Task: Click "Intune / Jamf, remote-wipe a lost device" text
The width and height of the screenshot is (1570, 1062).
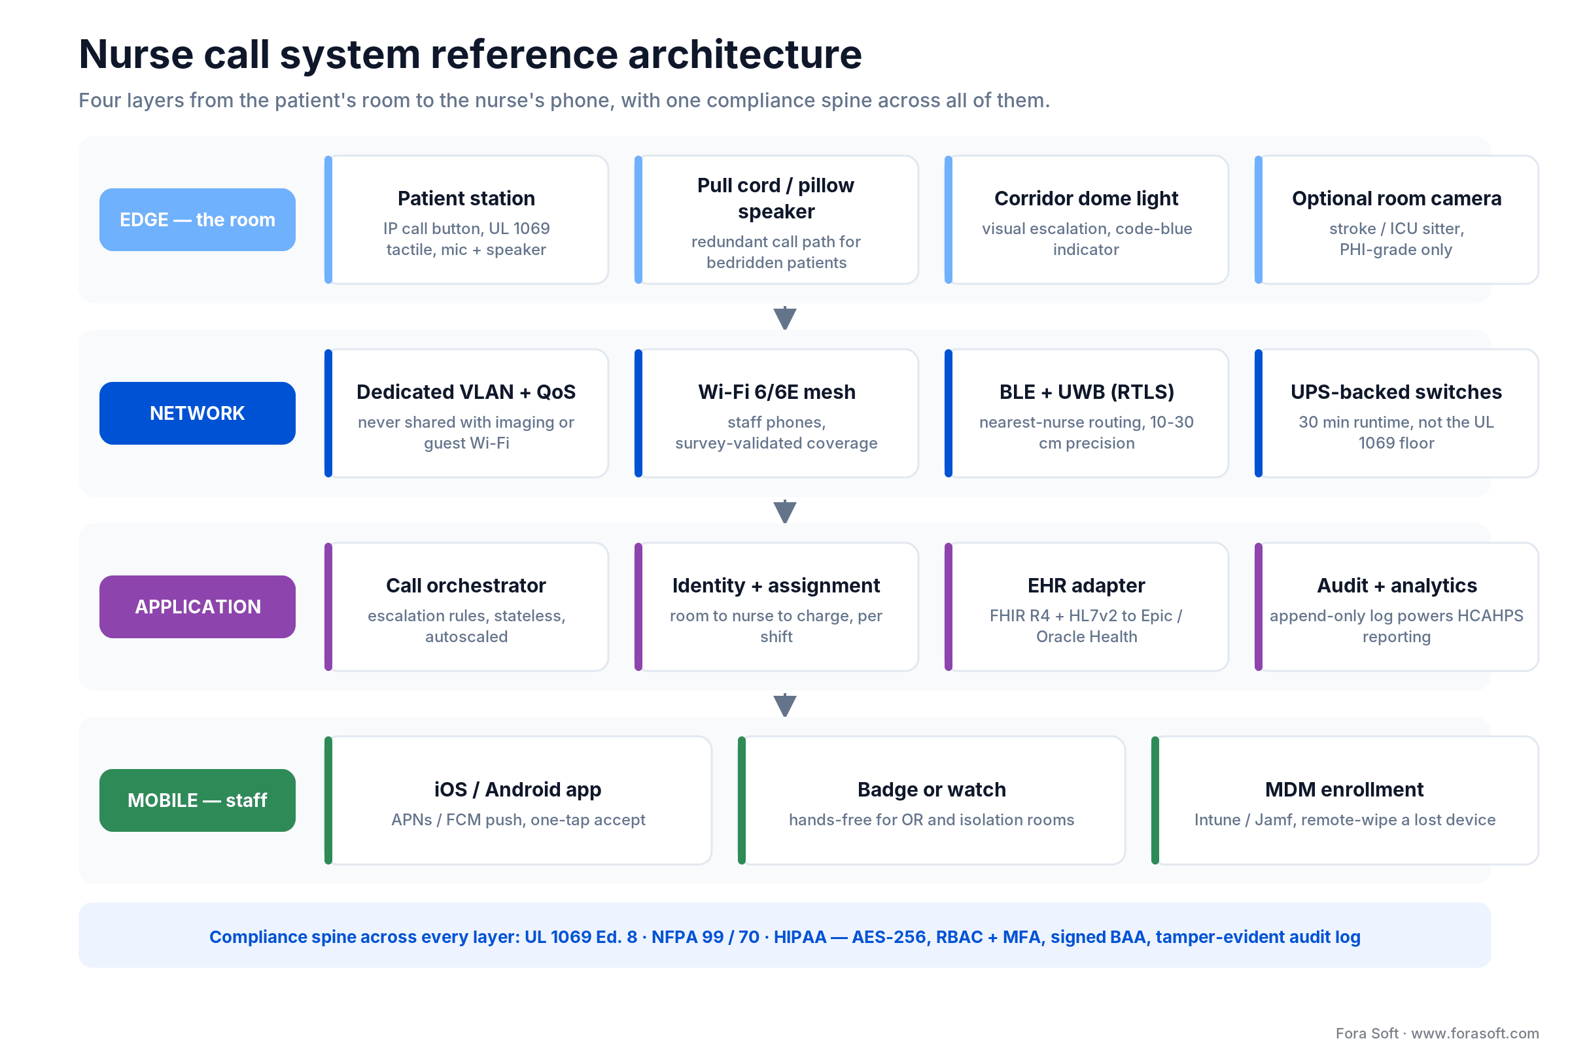Action: [x=1345, y=819]
